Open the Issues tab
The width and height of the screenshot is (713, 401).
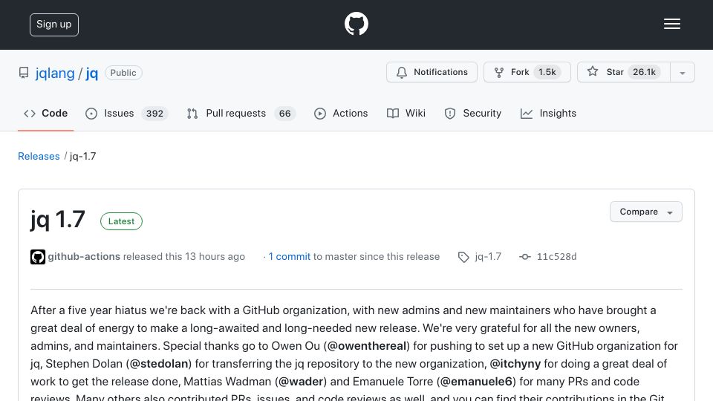point(126,113)
